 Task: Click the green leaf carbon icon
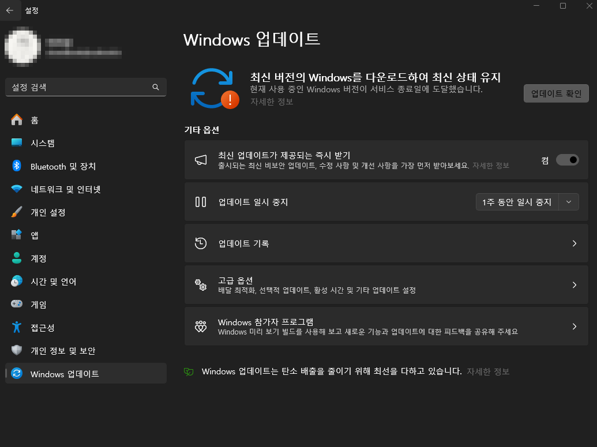click(x=189, y=371)
